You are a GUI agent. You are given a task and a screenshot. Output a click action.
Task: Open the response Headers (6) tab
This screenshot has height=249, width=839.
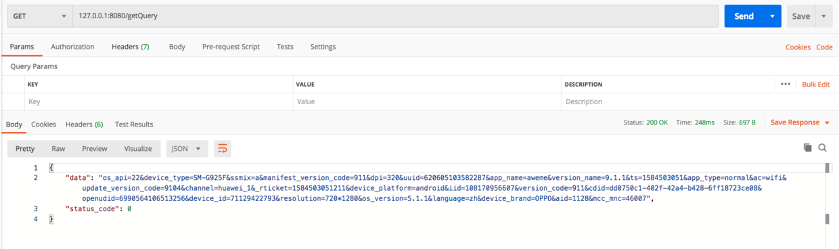pos(85,124)
